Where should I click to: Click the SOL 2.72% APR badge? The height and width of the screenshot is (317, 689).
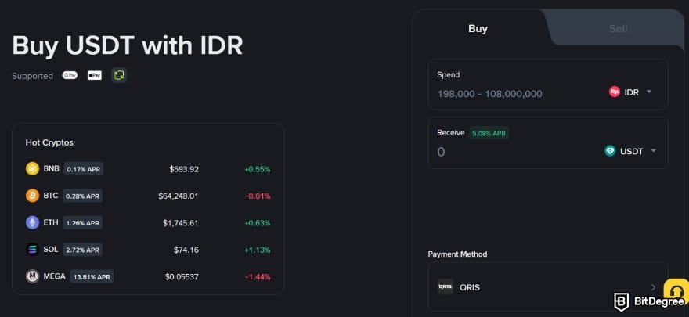[83, 250]
